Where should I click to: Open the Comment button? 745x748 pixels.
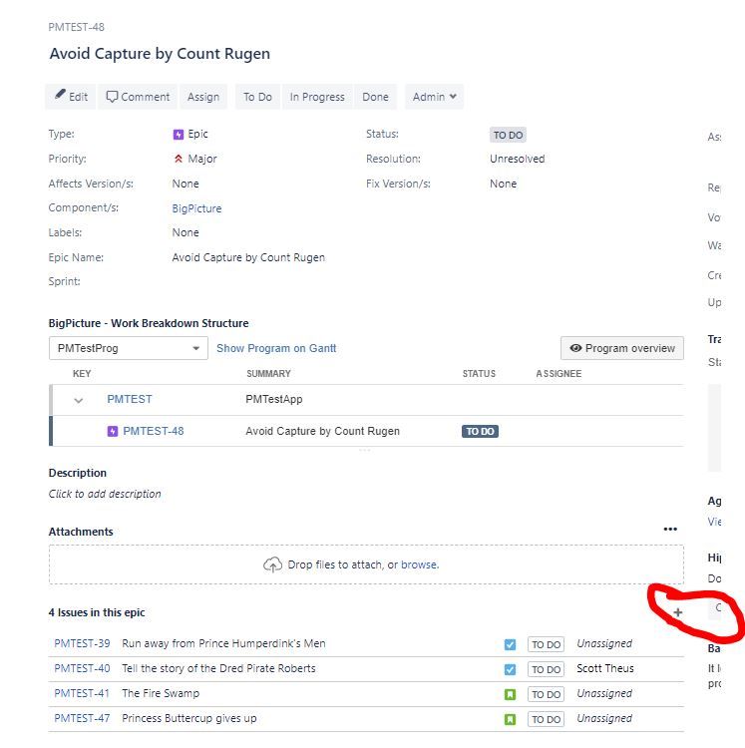click(138, 97)
